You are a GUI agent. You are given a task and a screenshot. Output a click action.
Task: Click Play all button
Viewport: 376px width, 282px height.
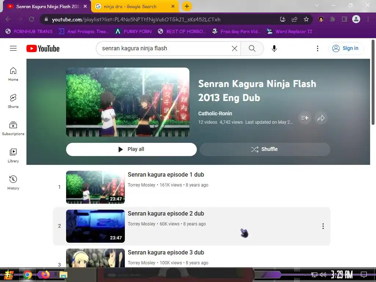[131, 149]
